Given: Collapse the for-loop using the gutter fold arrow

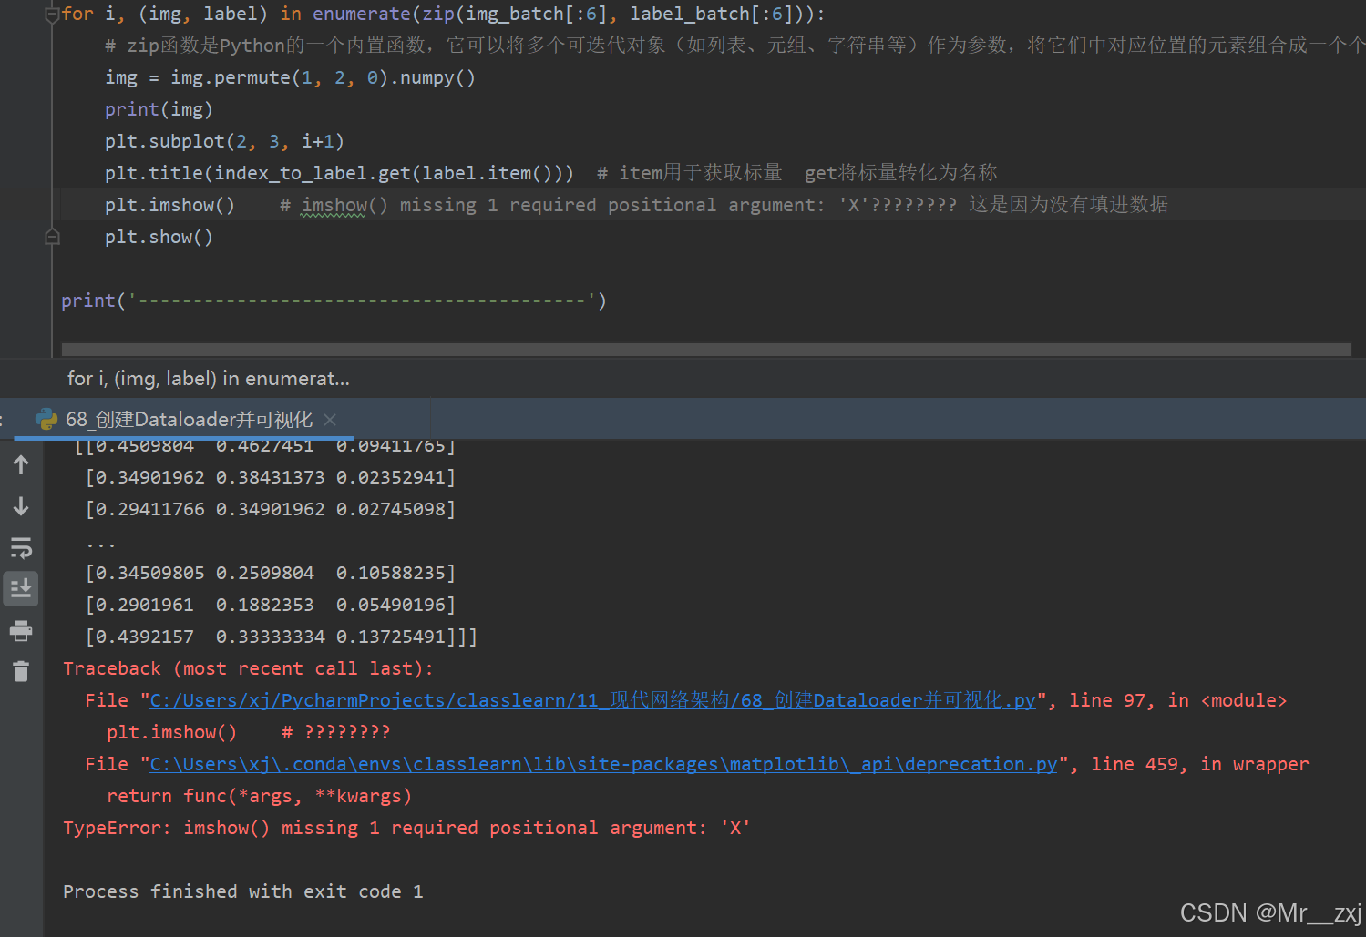Looking at the screenshot, I should [52, 13].
